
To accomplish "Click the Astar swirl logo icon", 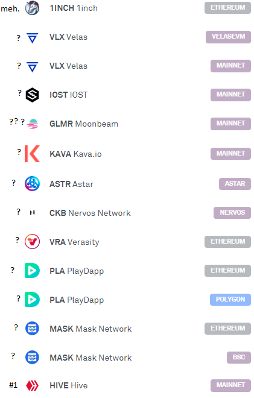I will pyautogui.click(x=32, y=183).
